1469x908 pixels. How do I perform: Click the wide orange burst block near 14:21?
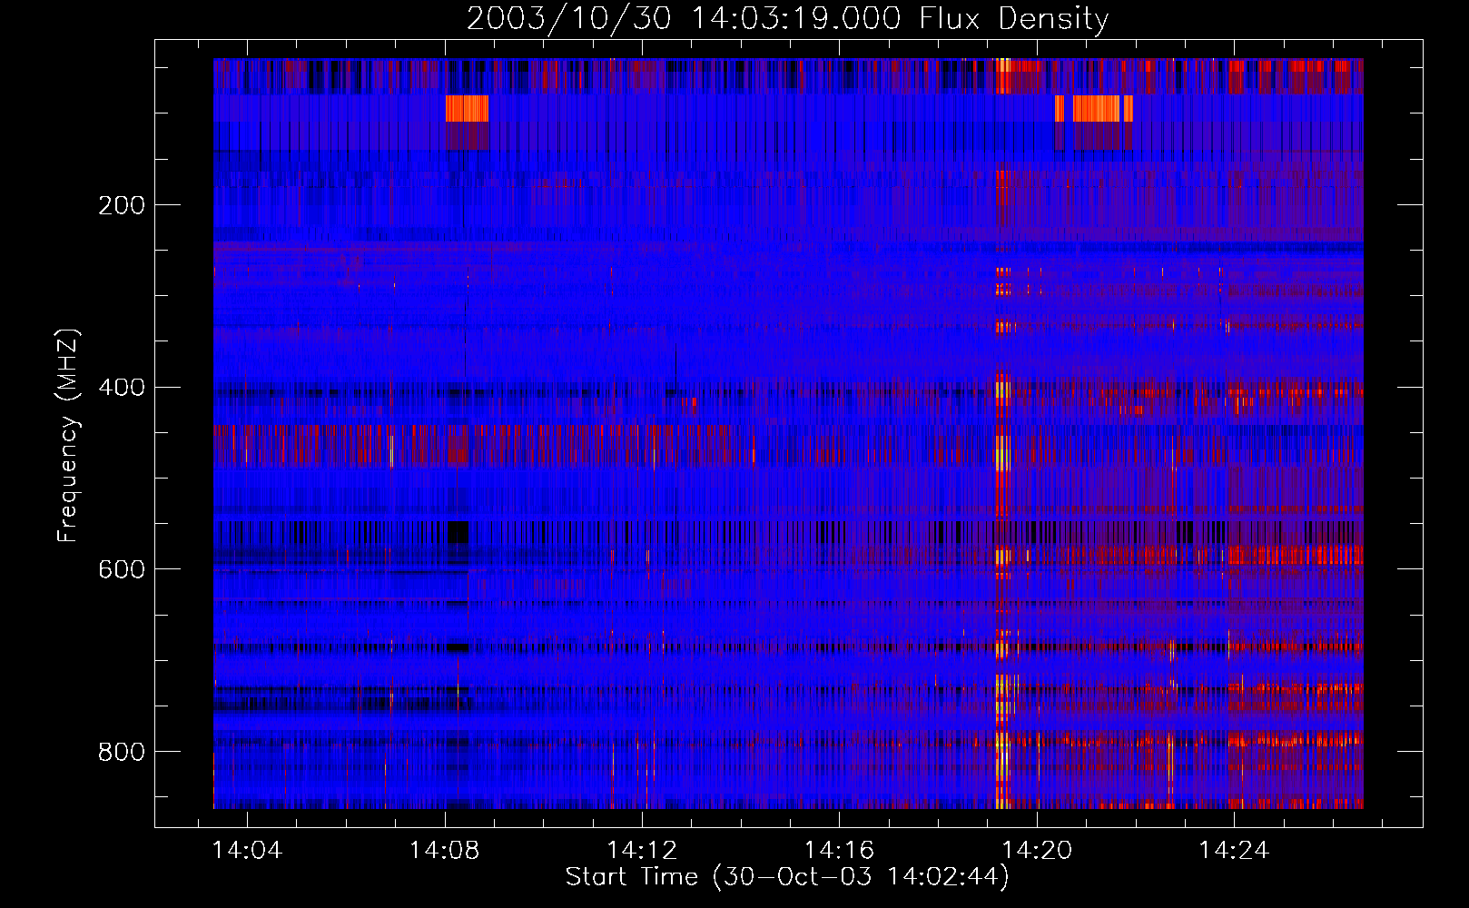pos(1097,108)
